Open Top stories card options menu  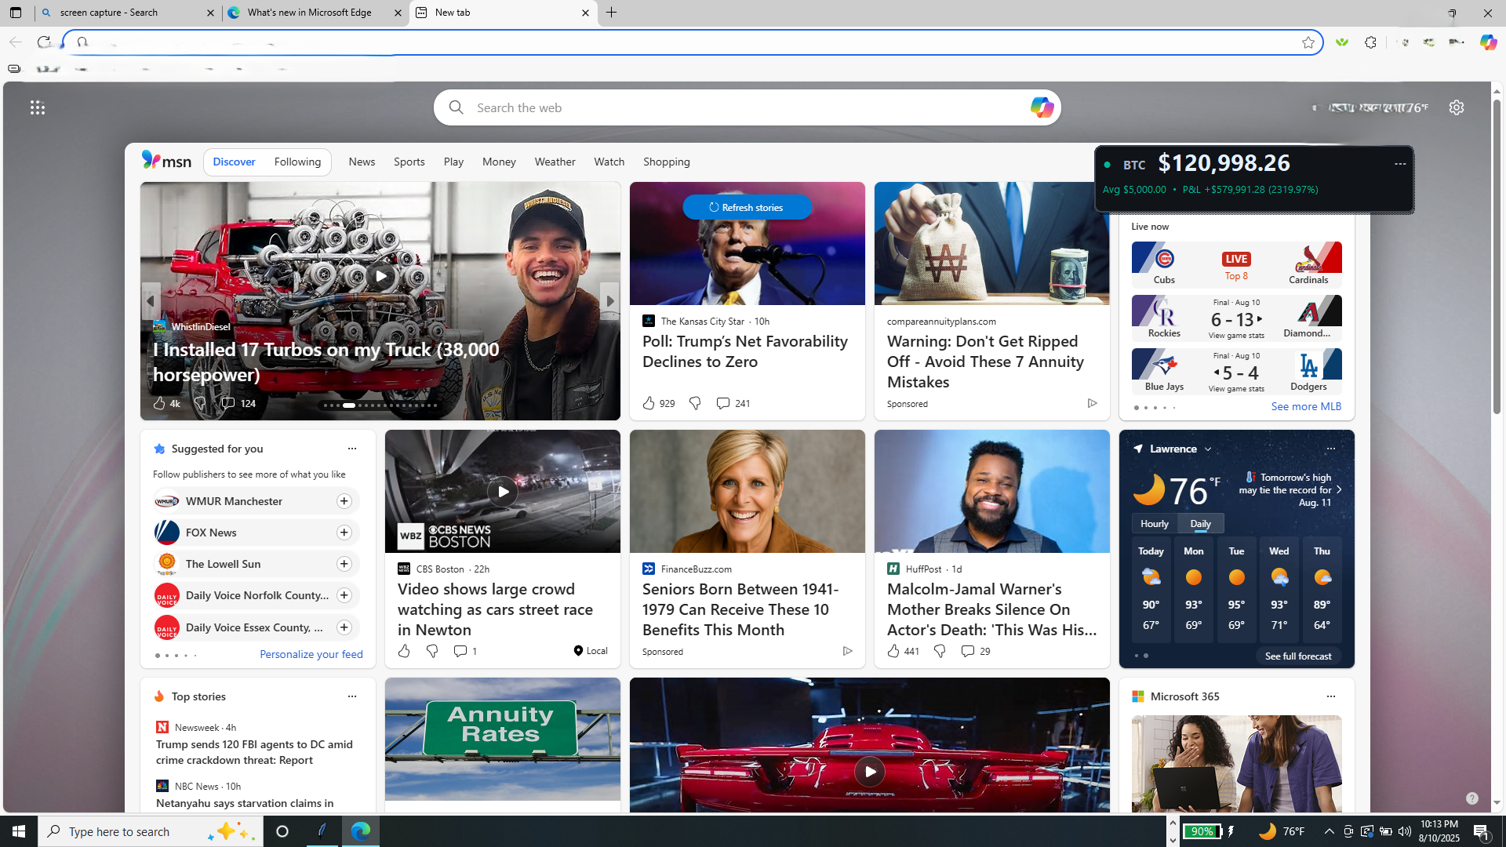(351, 696)
